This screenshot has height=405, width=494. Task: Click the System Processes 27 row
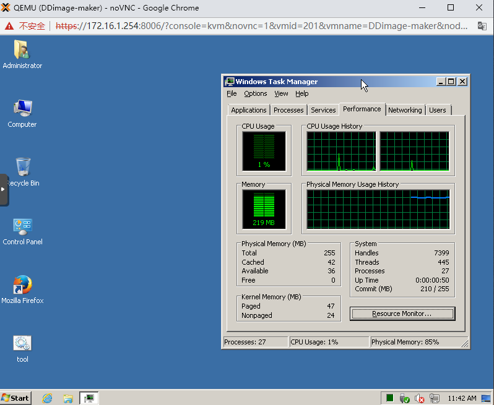click(x=402, y=271)
